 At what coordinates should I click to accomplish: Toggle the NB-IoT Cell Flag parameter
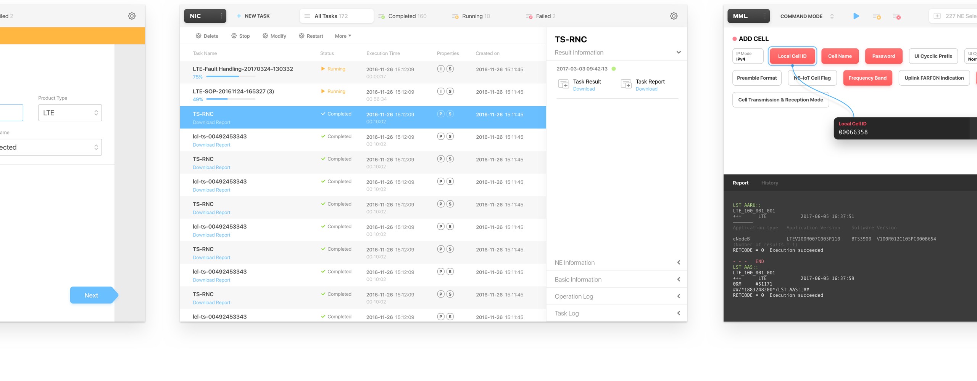[812, 78]
